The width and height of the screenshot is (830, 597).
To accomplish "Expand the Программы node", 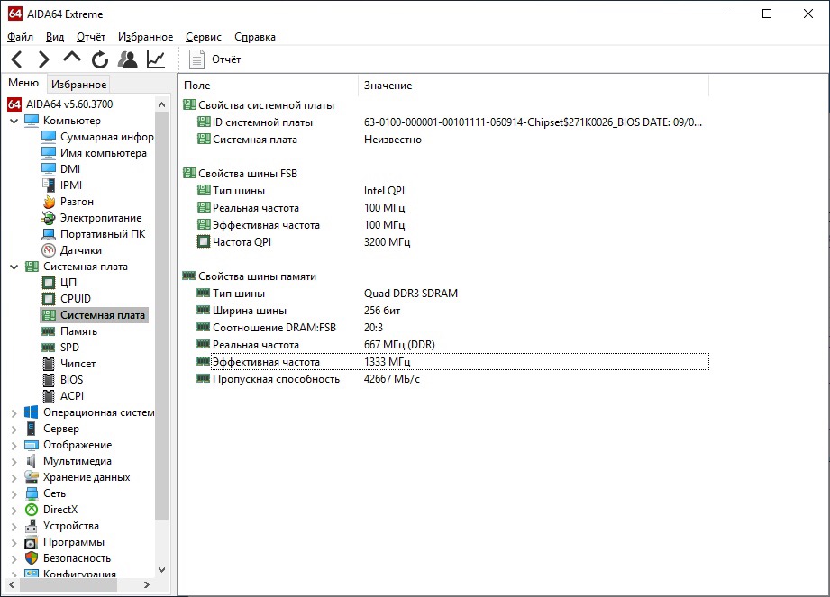I will (14, 543).
